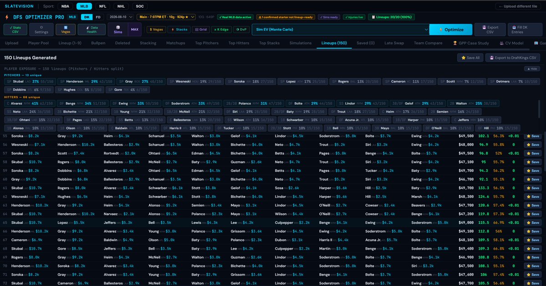
Task: Click the Upload tab
Action: pyautogui.click(x=11, y=43)
